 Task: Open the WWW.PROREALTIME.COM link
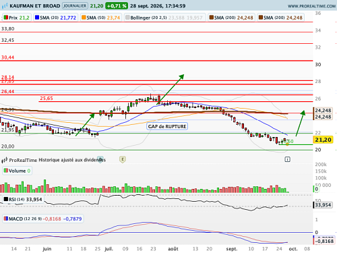[311, 6]
